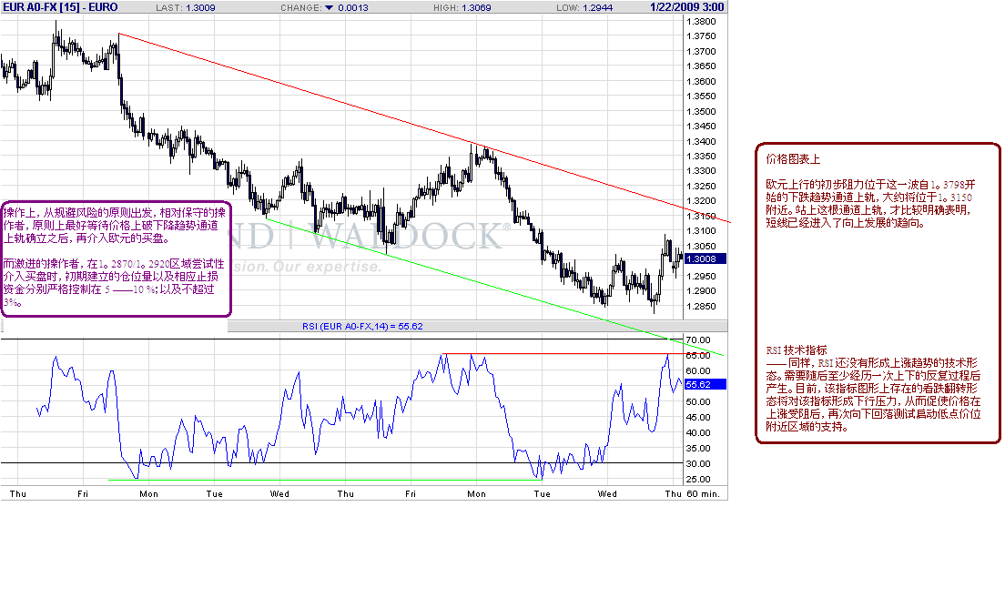Click the 65.00 RSI axis label
1005x608 pixels.
[698, 355]
